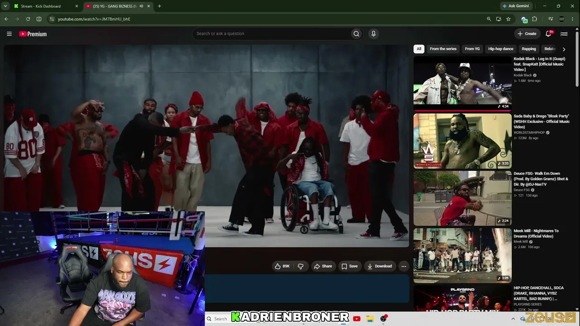Close the YG GANG BIZNESS tab
The image size is (580, 326).
pos(148,6)
